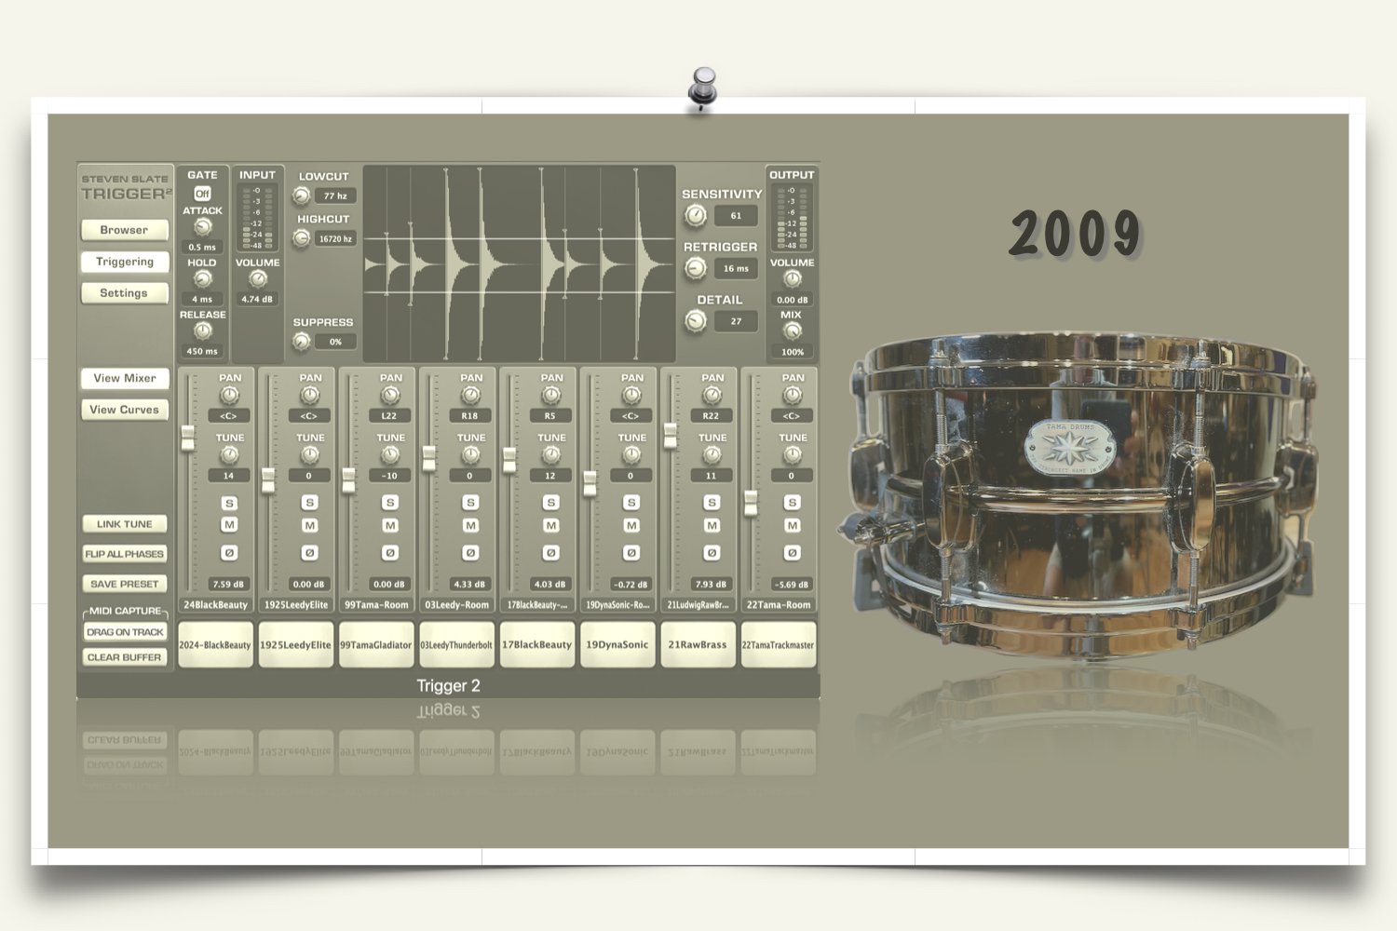Switch to the Triggering tab
Screen dimensions: 1397x931
click(125, 262)
